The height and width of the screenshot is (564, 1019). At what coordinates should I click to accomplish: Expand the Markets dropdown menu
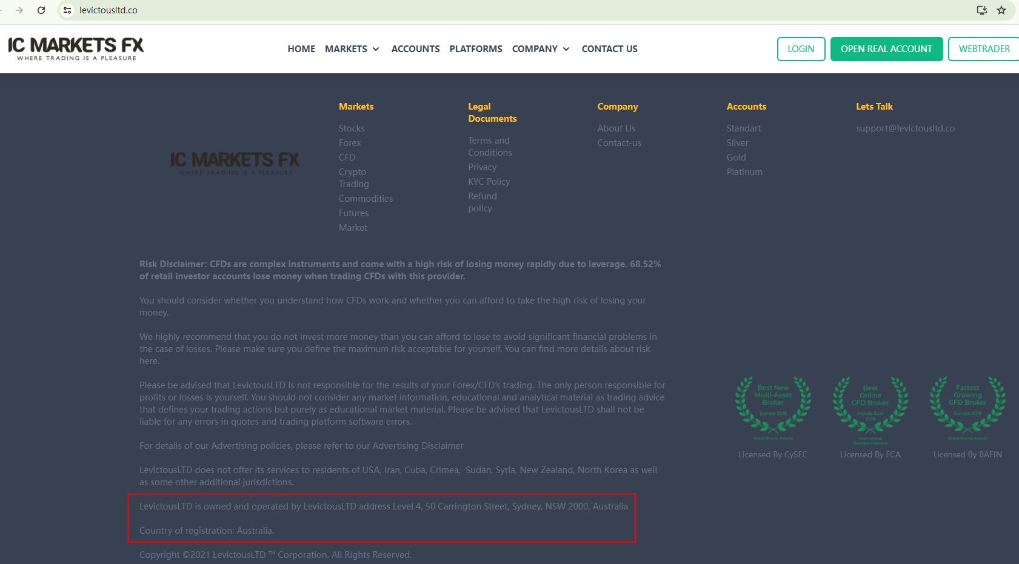pyautogui.click(x=352, y=49)
